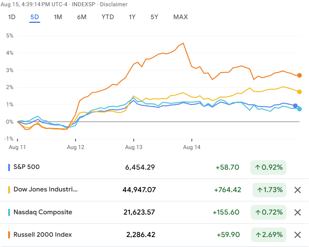Open the Nasdaq Composite row
Viewport: 309px width, 247px height.
click(x=154, y=212)
